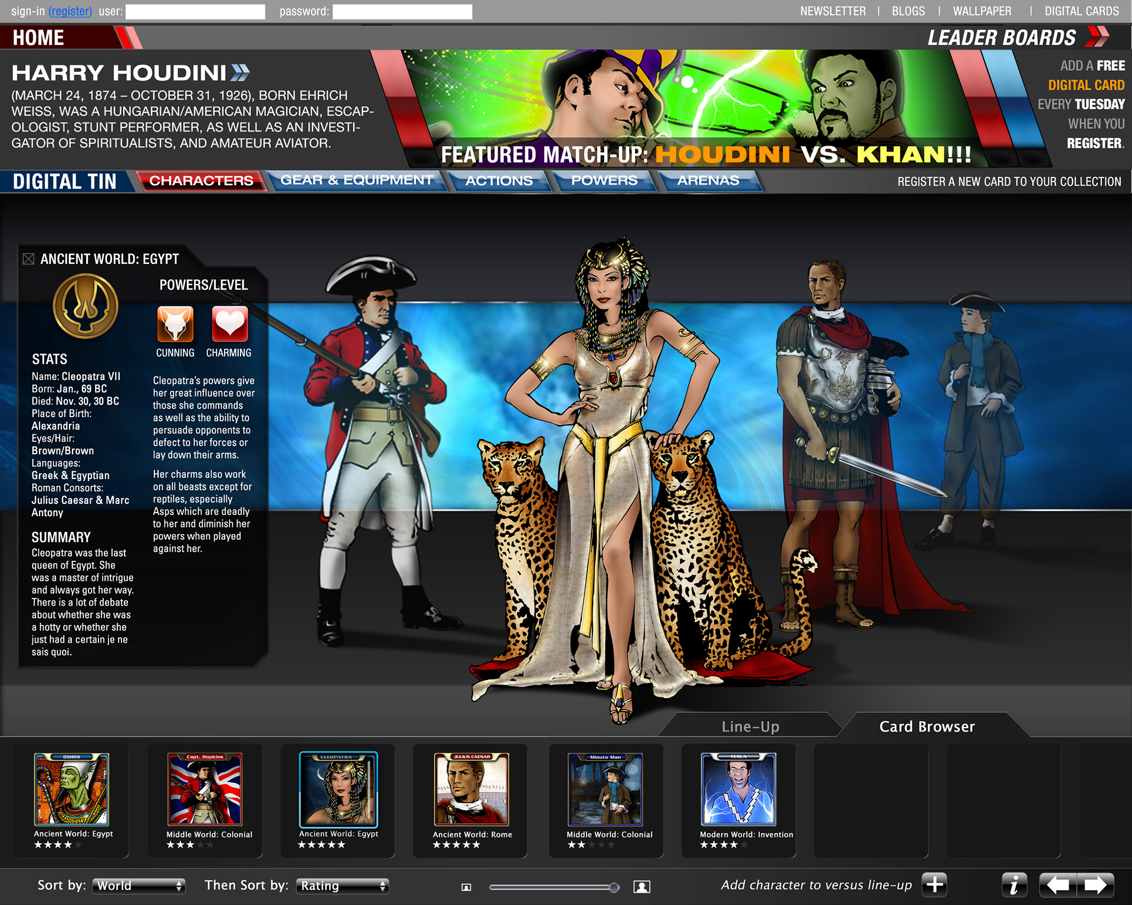
Task: Click the plus icon to add character
Action: point(934,884)
